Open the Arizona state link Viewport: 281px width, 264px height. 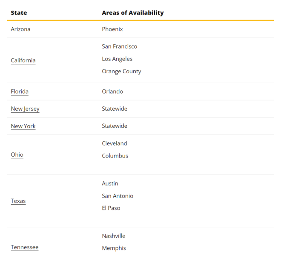(x=20, y=29)
